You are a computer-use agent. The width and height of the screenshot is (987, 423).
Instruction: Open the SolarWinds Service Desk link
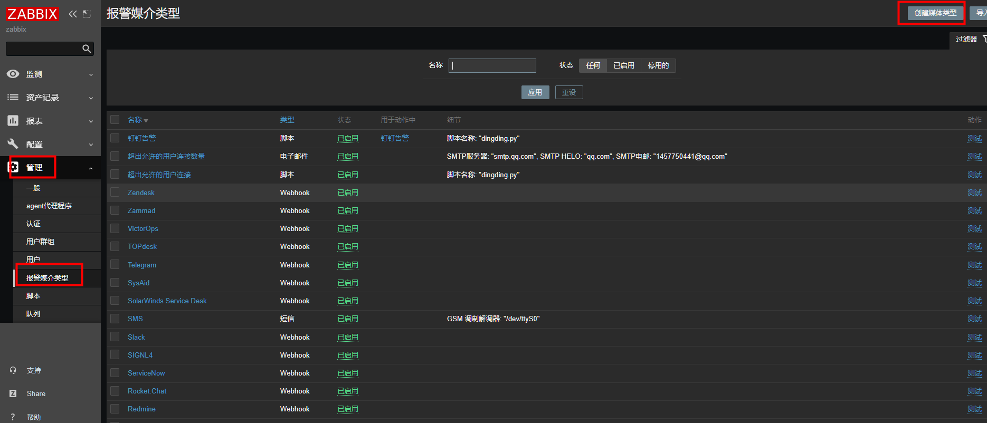167,301
